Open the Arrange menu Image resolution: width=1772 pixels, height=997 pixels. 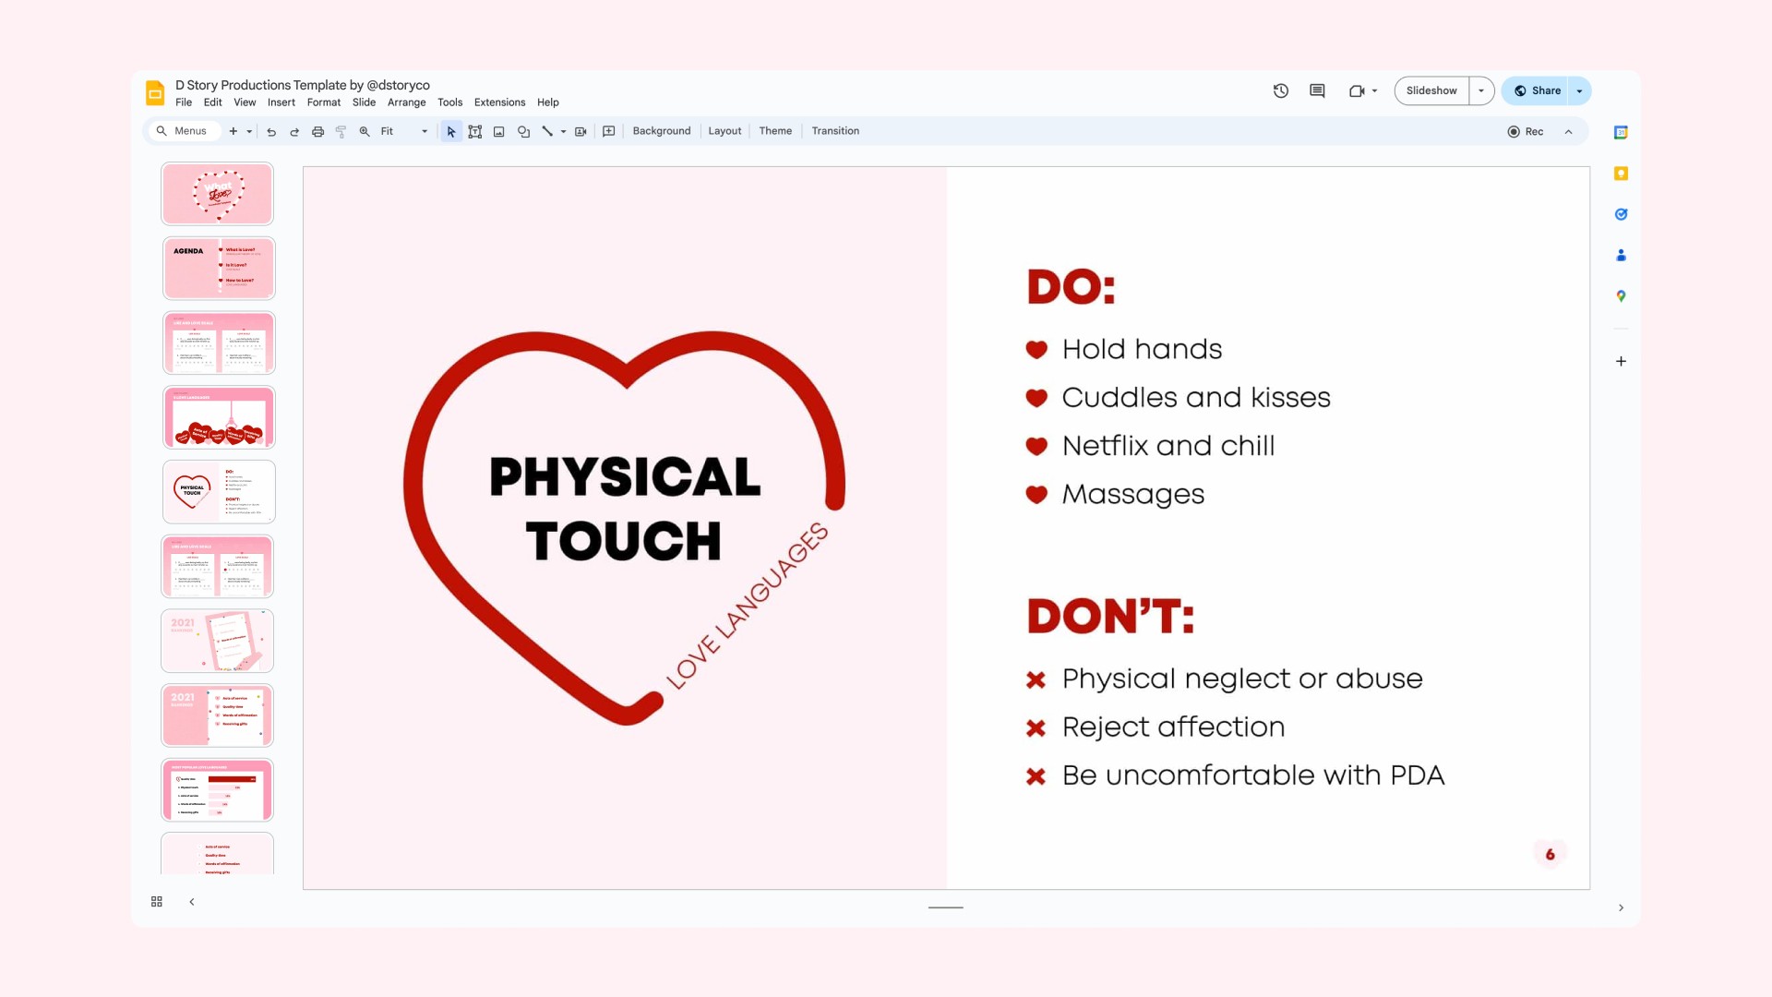pos(406,102)
